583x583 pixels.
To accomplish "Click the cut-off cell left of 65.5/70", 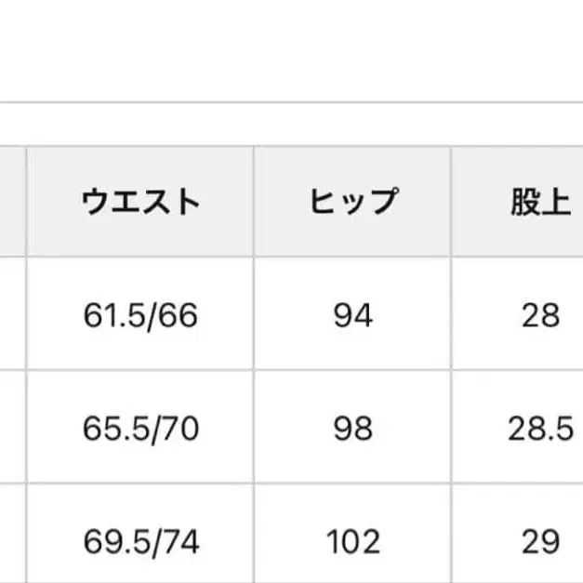I will [11, 428].
